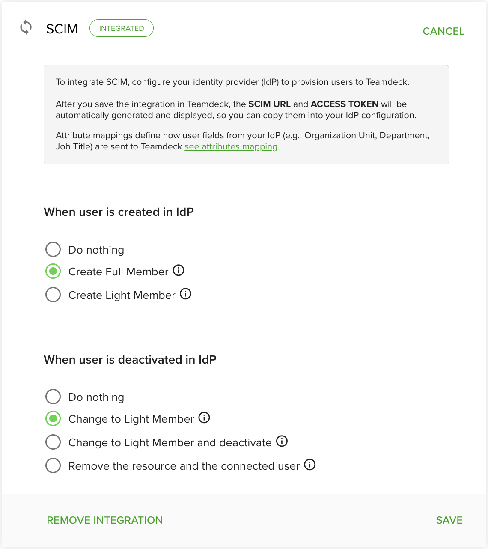The image size is (488, 549).
Task: Choose Change to Light Member and deactivate
Action: 53,442
